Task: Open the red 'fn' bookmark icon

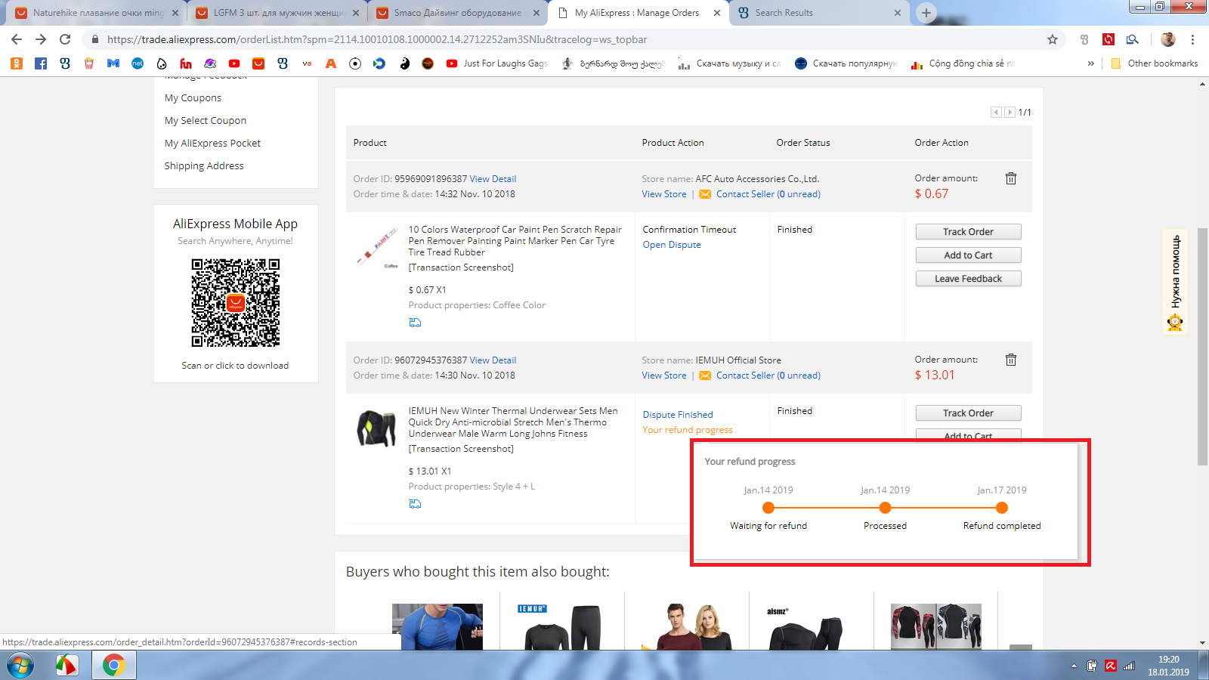Action: pyautogui.click(x=186, y=63)
